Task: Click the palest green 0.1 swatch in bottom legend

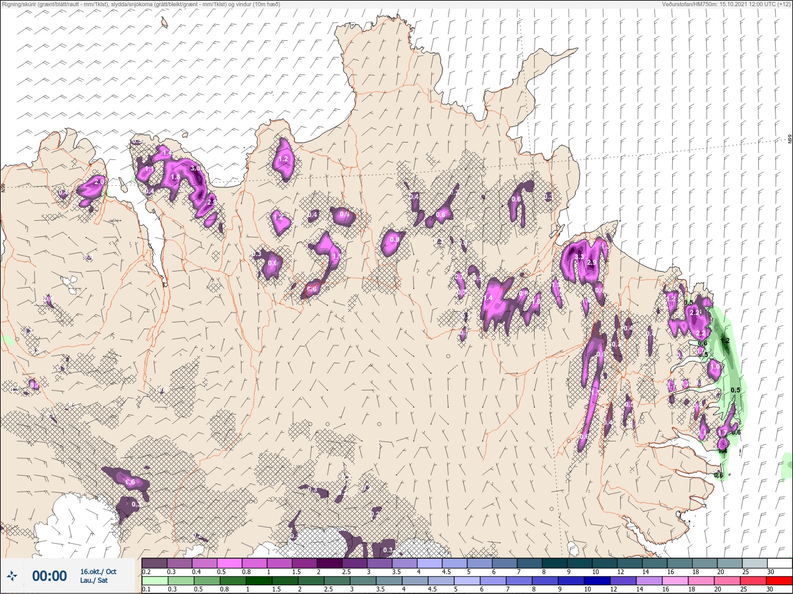Action: tap(154, 580)
